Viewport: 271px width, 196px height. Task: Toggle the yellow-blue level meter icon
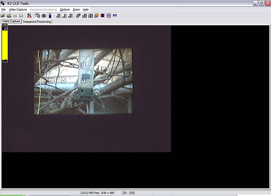[x=50, y=16]
